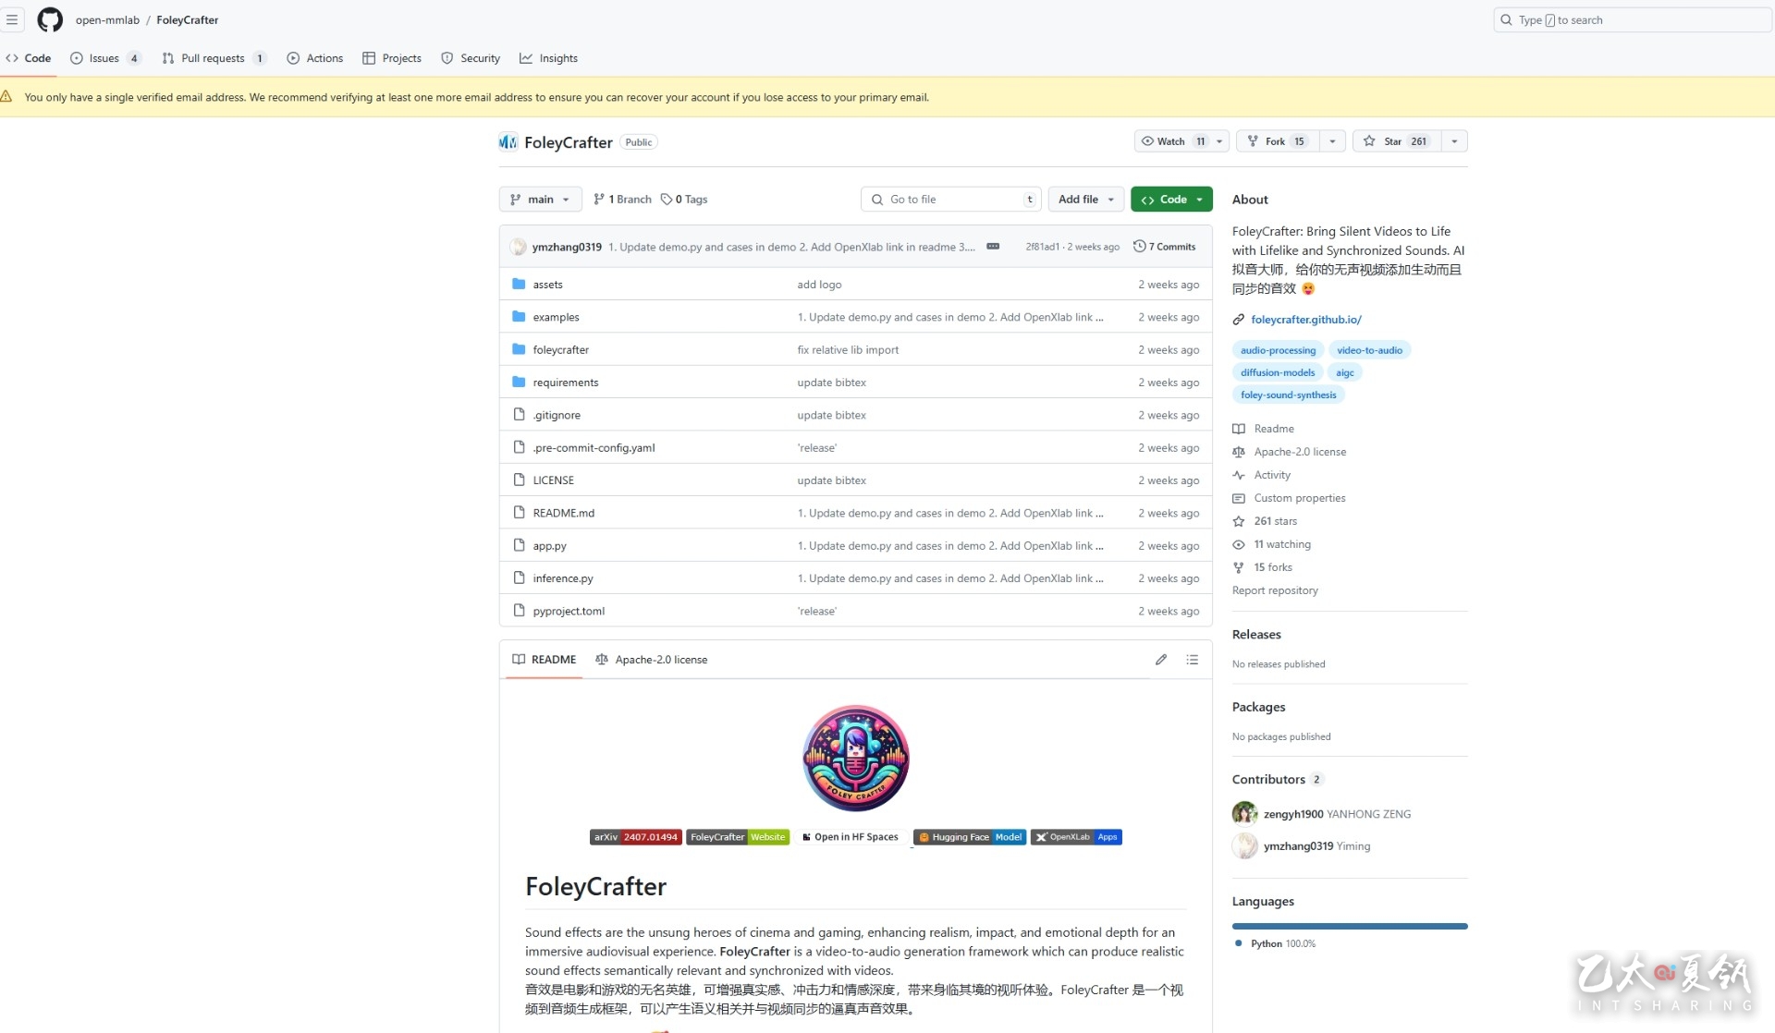Open the README.md file

tap(563, 513)
